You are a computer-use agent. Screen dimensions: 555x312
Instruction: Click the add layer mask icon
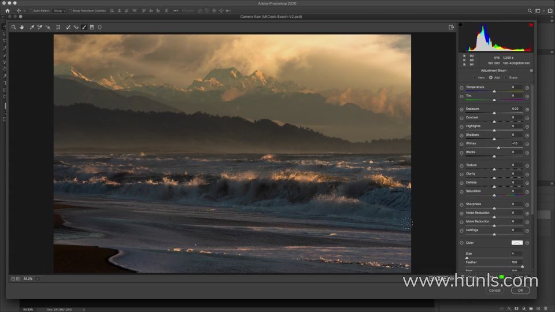516,309
